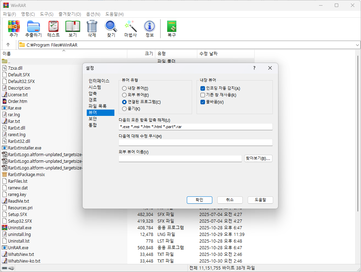Open the 즐겨찾기(O) menu

pos(70,14)
